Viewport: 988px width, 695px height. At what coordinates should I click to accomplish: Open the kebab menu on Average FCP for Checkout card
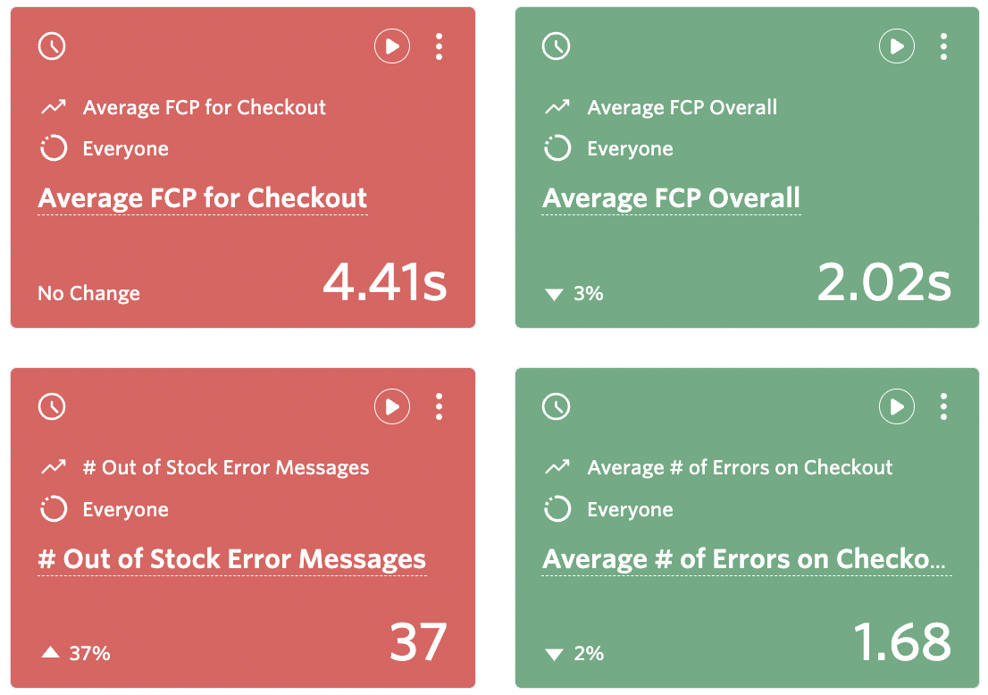click(440, 46)
